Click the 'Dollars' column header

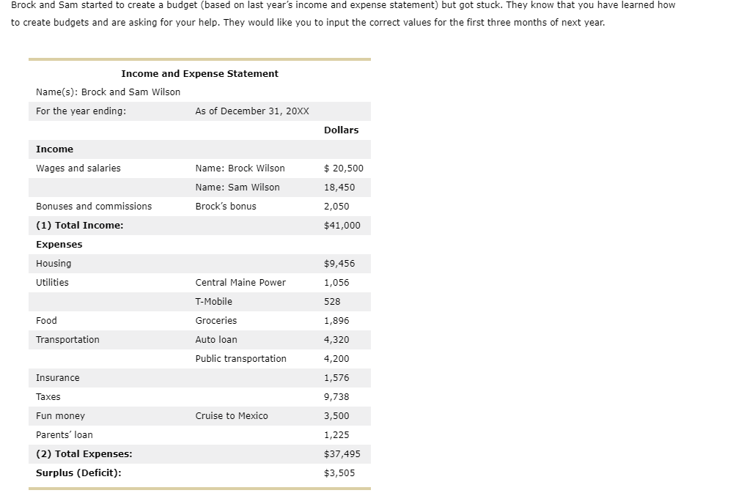pyautogui.click(x=341, y=130)
